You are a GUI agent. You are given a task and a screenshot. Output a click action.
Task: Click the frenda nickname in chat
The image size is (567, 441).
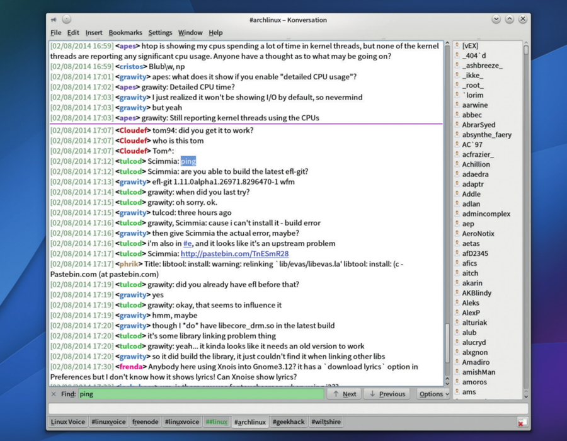pos(131,367)
